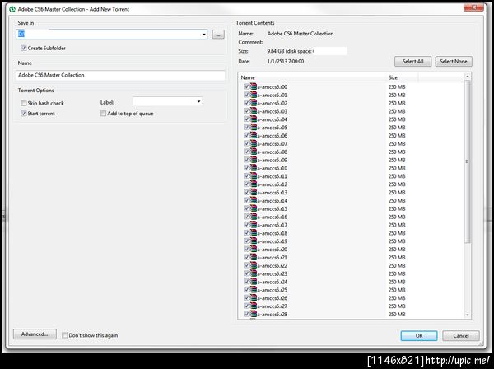The height and width of the screenshot is (369, 494).
Task: Uncheck file a-amccs6.r11
Action: point(247,175)
